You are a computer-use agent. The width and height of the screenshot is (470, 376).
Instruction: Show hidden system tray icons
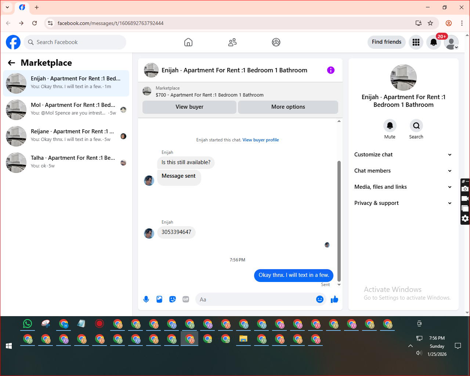(411, 346)
